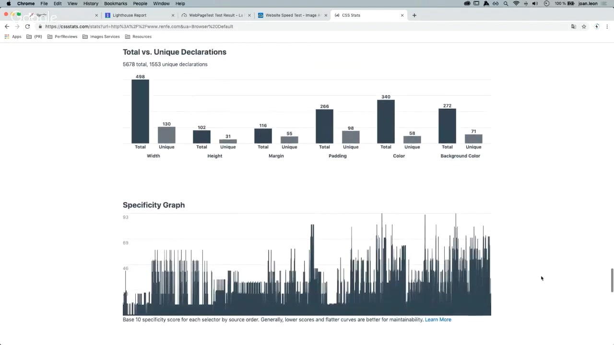The width and height of the screenshot is (614, 345).
Task: Open the volume control in menu bar
Action: coord(535,3)
